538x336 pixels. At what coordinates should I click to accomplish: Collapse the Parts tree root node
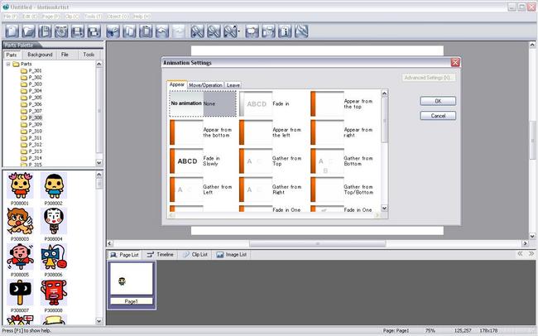click(8, 64)
